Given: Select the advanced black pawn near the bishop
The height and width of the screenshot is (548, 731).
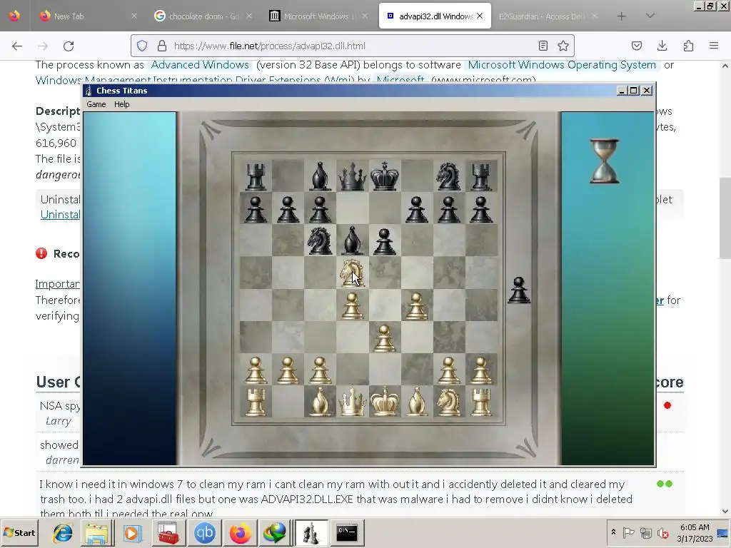Looking at the screenshot, I should tap(384, 241).
